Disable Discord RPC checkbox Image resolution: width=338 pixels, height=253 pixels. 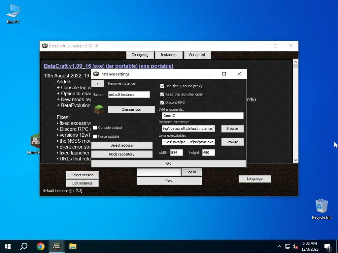[x=162, y=103]
